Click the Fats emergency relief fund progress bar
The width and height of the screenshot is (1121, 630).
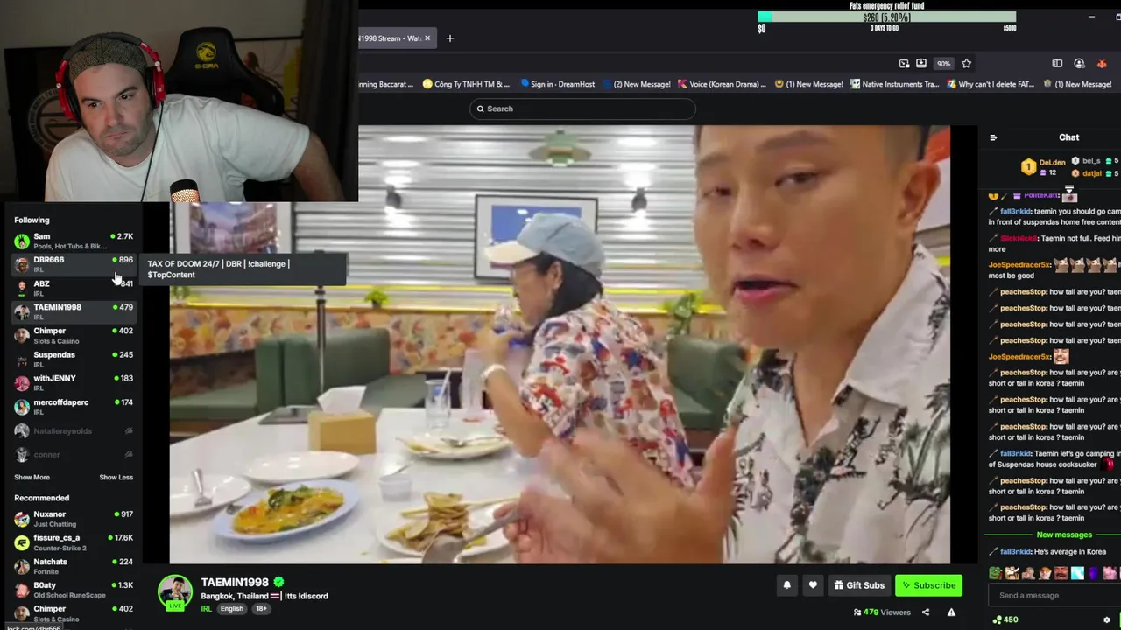[x=886, y=17]
